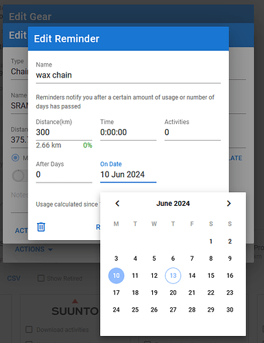Viewport: 264px width, 343px height.
Task: Select June 29 in the calendar
Action: click(211, 310)
